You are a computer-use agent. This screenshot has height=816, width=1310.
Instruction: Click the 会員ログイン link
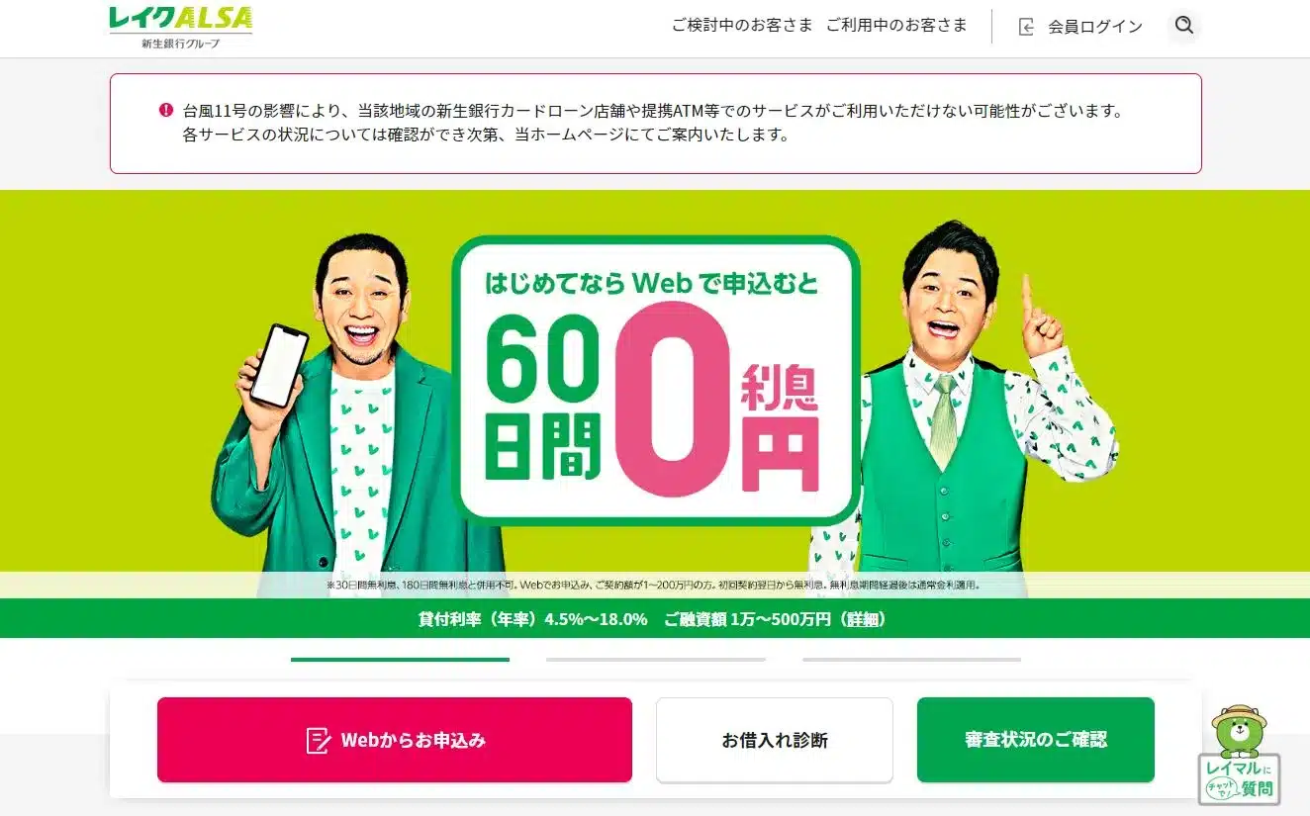[x=1095, y=27]
